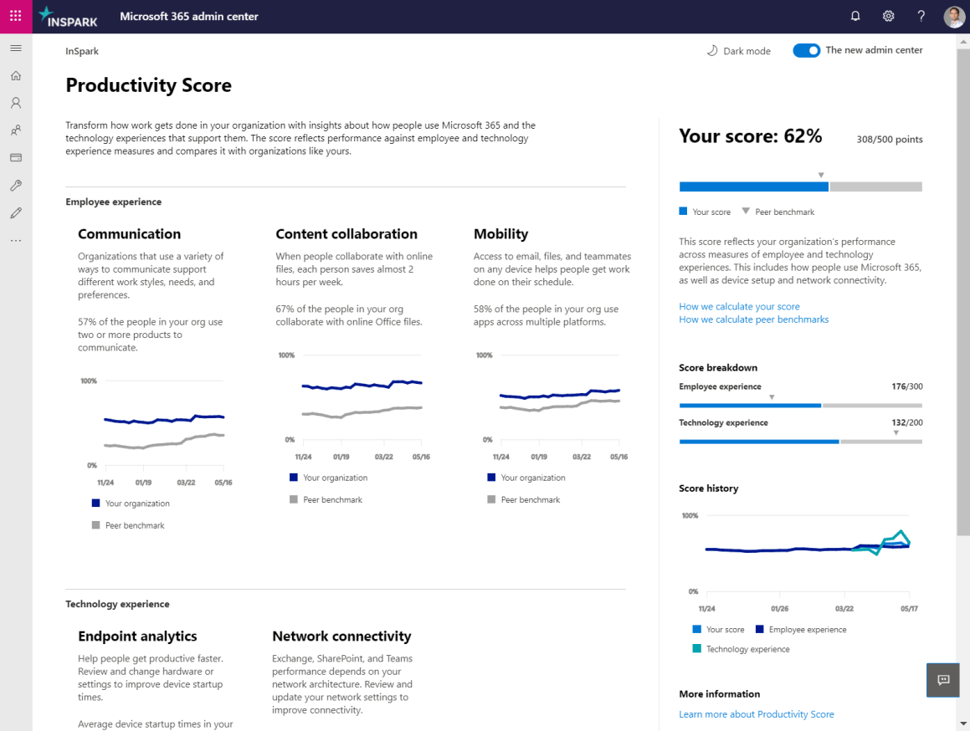Collapse the navigation with the hamburger icon
The image size is (970, 731).
[15, 47]
